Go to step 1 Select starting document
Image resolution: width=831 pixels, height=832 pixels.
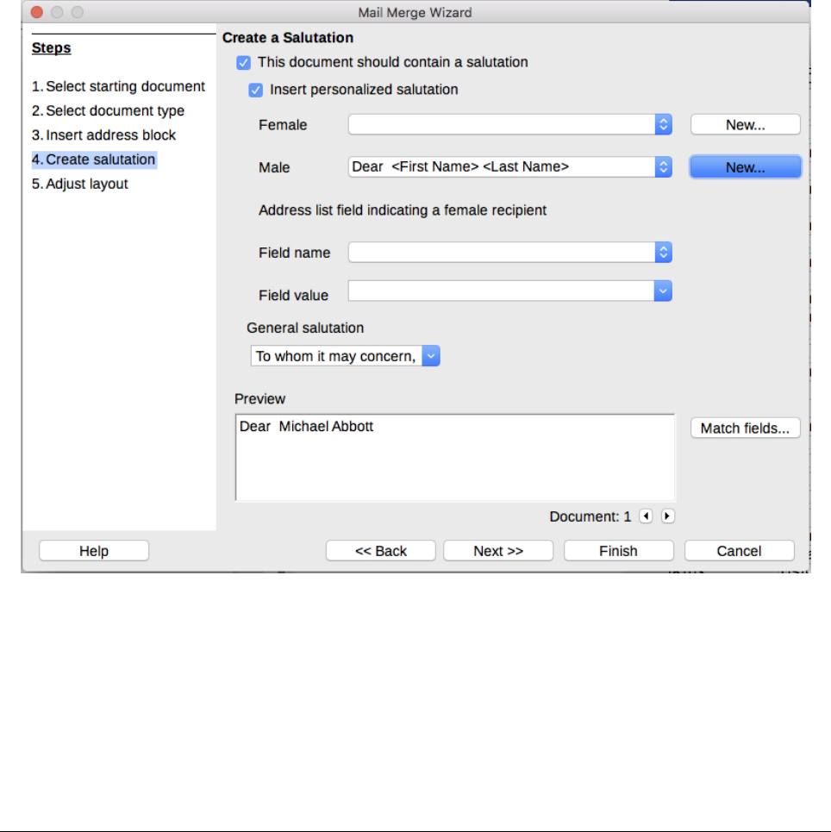[118, 86]
